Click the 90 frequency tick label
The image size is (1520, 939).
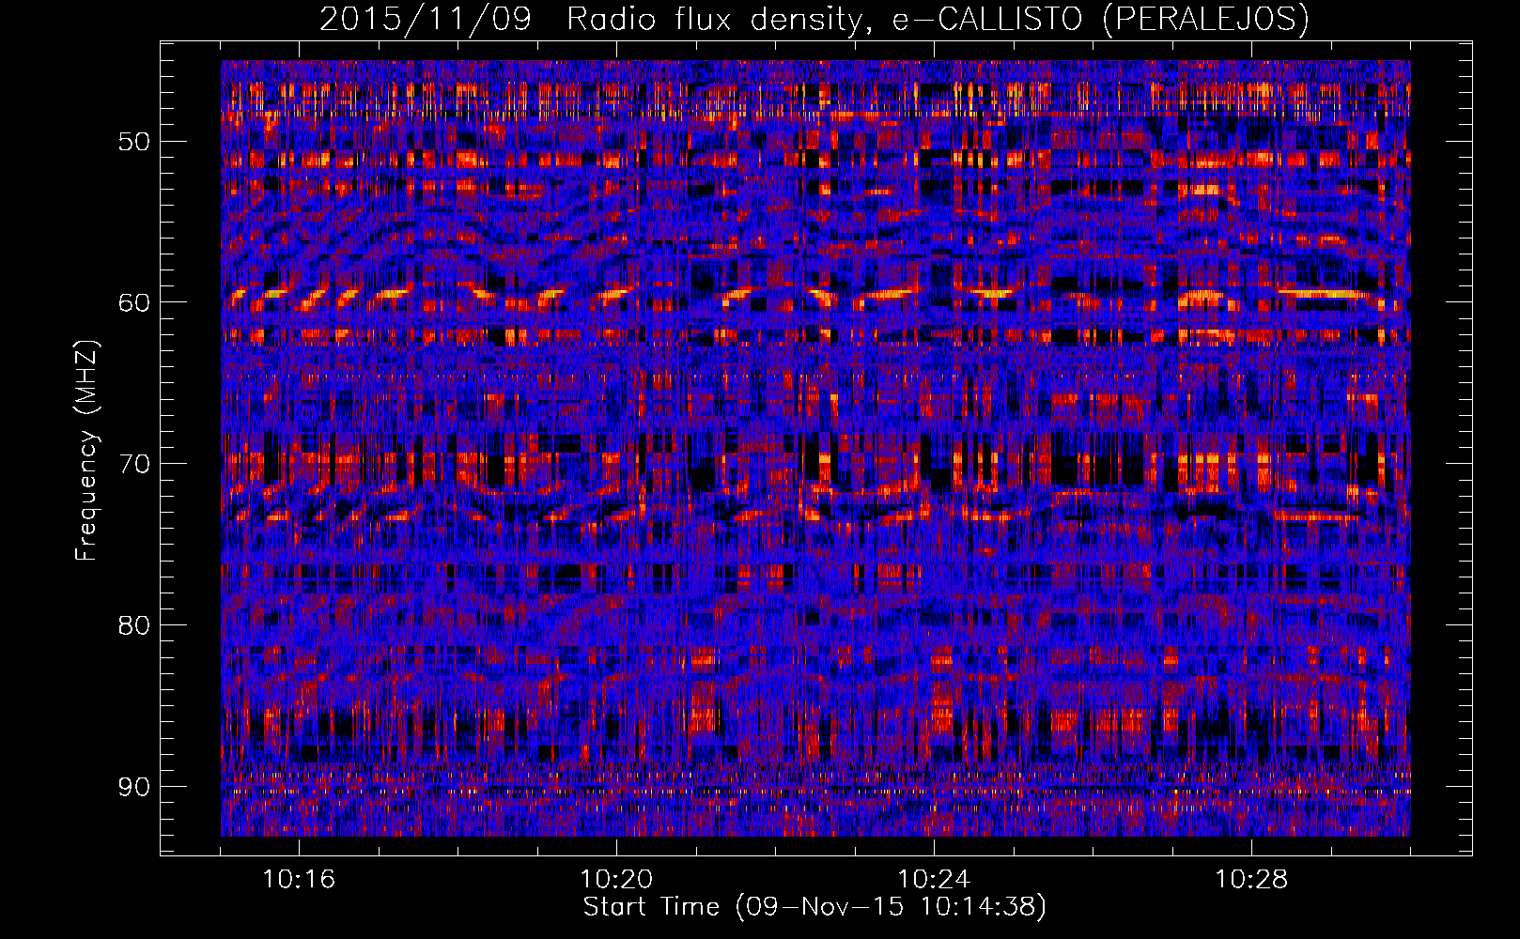point(134,786)
